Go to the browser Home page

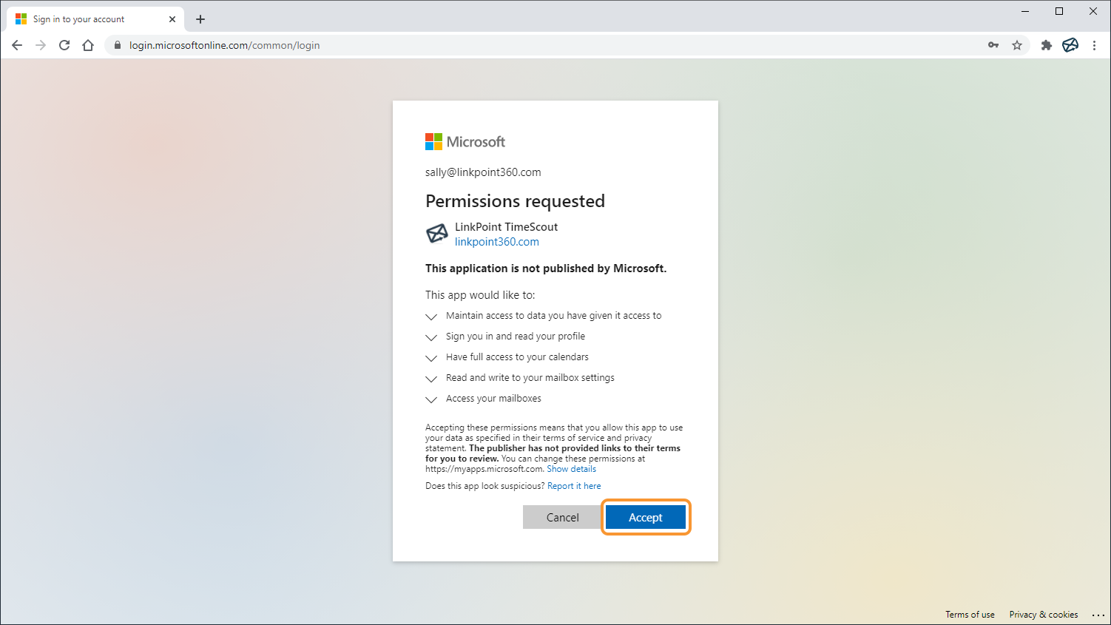88,45
